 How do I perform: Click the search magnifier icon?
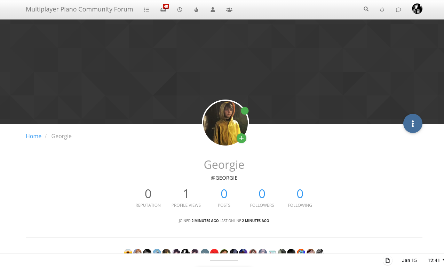click(366, 9)
